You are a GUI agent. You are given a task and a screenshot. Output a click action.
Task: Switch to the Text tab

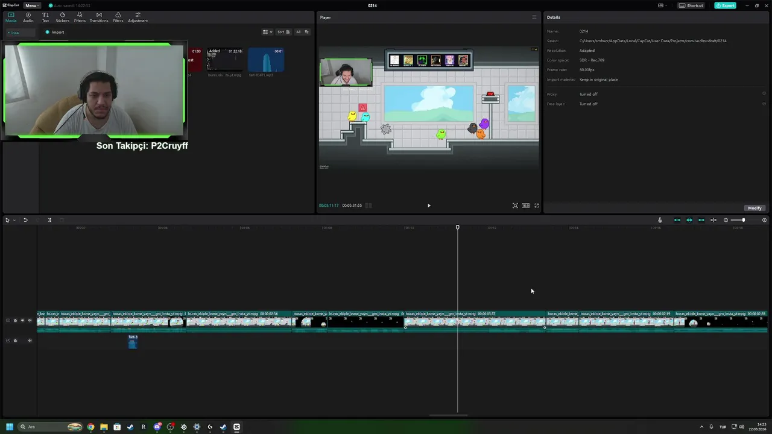click(x=45, y=17)
